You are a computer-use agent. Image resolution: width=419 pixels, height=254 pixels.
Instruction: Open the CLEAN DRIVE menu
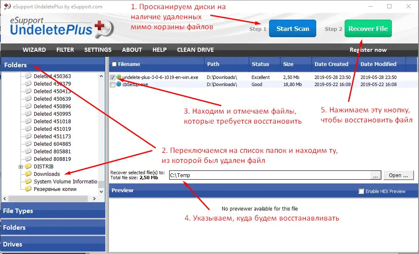point(195,50)
